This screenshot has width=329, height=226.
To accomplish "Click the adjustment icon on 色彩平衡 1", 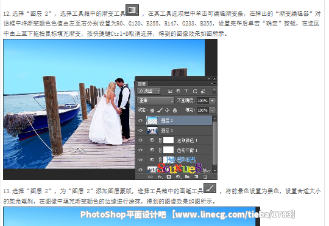I will [x=152, y=150].
